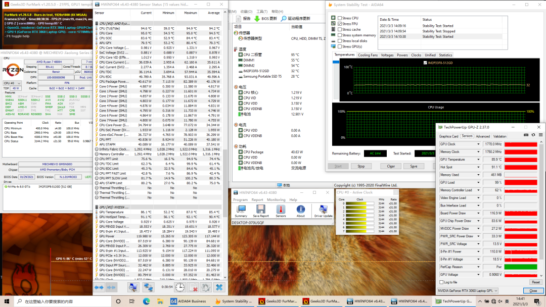Open the GPU Clock sensor dropdown
This screenshot has width=546, height=307.
point(478,144)
